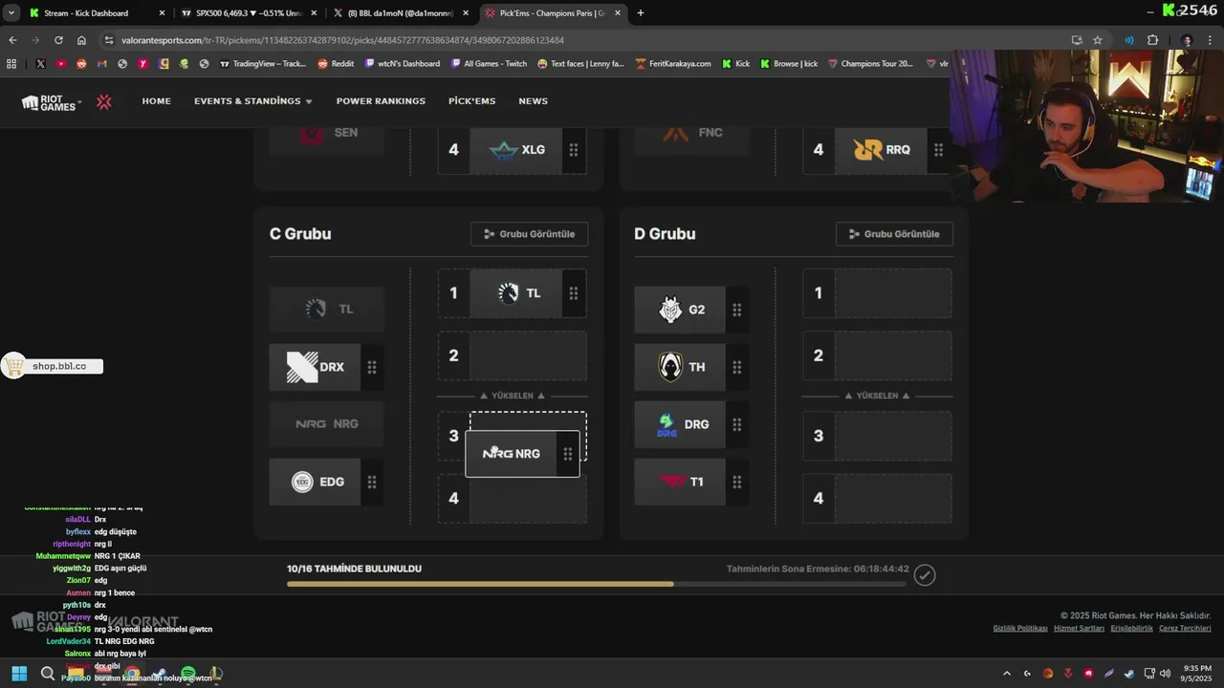Switch to Stream - Kick Dashboard tab

(96, 13)
